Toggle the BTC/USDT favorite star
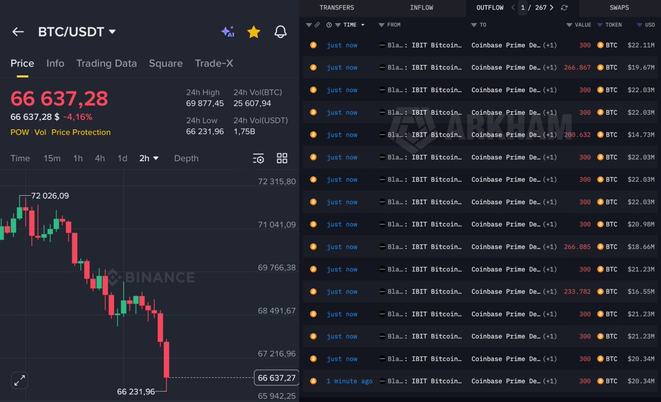Screen dimensions: 661x402 point(253,32)
